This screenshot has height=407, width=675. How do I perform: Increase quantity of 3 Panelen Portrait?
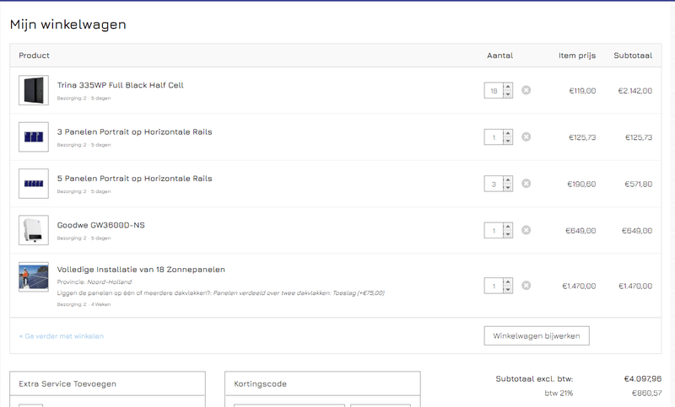click(x=508, y=133)
